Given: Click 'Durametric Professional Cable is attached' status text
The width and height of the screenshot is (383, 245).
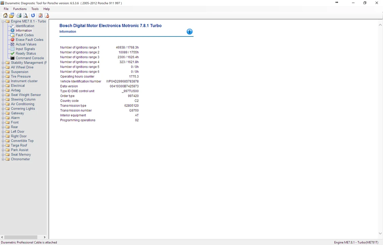Looking at the screenshot, I should (29, 242).
